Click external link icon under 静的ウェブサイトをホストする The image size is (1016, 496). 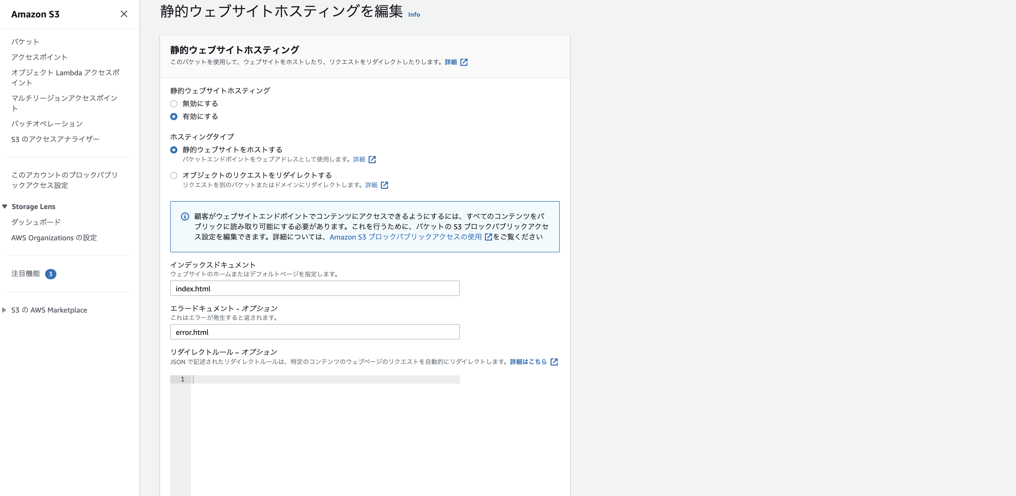click(x=372, y=160)
